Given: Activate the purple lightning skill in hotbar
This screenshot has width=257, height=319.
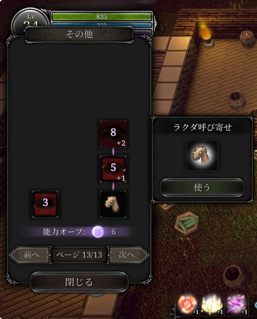Looking at the screenshot, I should coord(236,305).
